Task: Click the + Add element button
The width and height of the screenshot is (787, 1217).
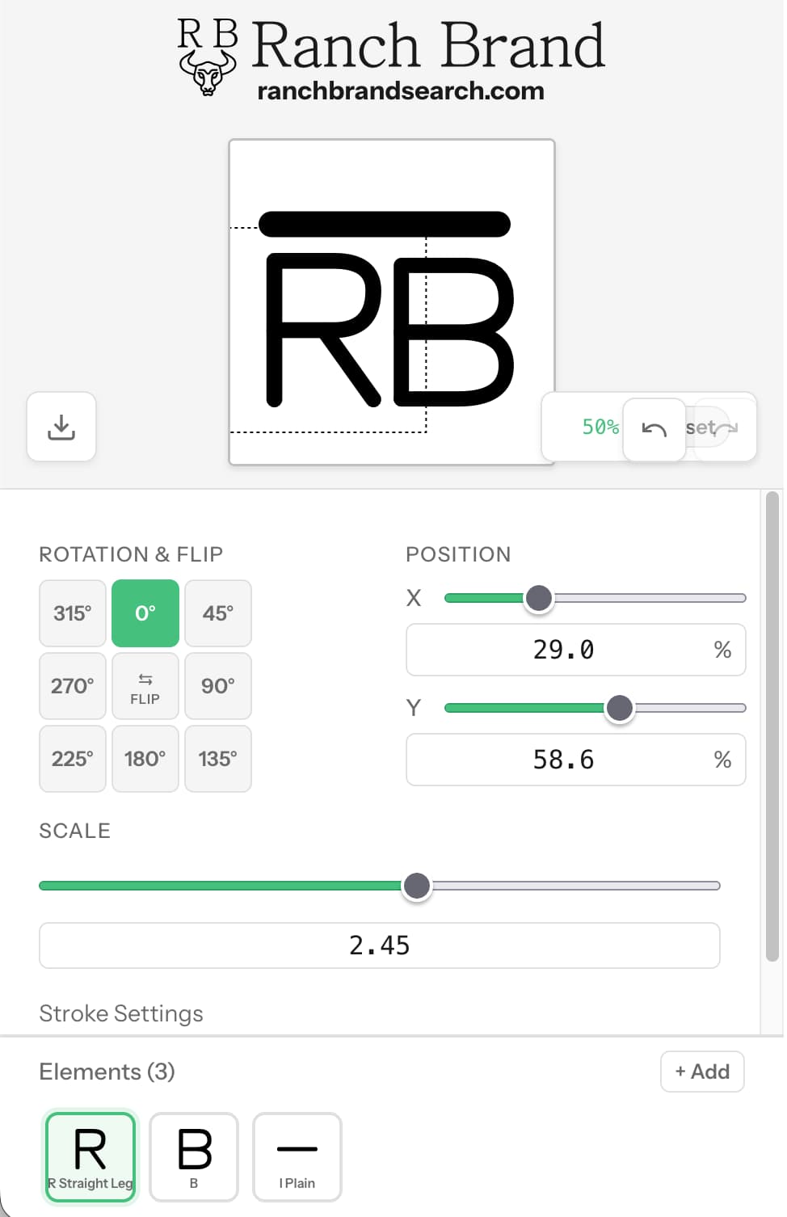Action: tap(701, 1072)
